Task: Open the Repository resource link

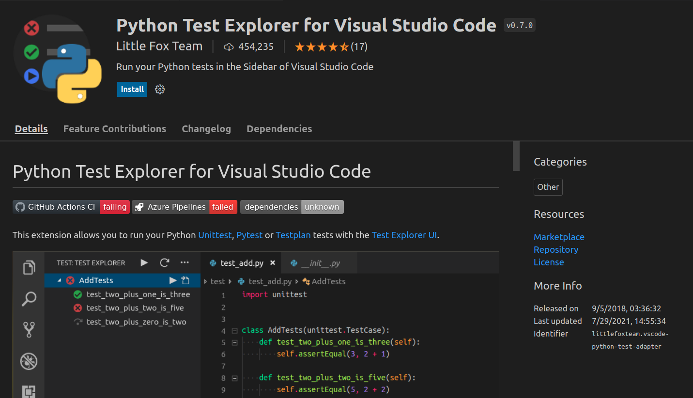Action: [x=556, y=249]
